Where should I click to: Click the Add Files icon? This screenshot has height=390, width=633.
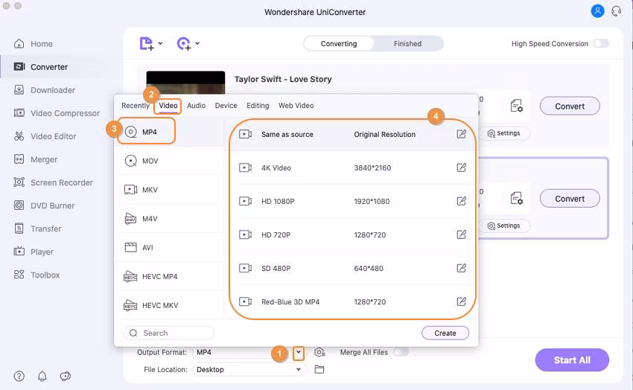(x=147, y=44)
